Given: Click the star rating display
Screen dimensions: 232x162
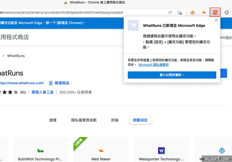Looking at the screenshot, I should pyautogui.click(x=9, y=92).
